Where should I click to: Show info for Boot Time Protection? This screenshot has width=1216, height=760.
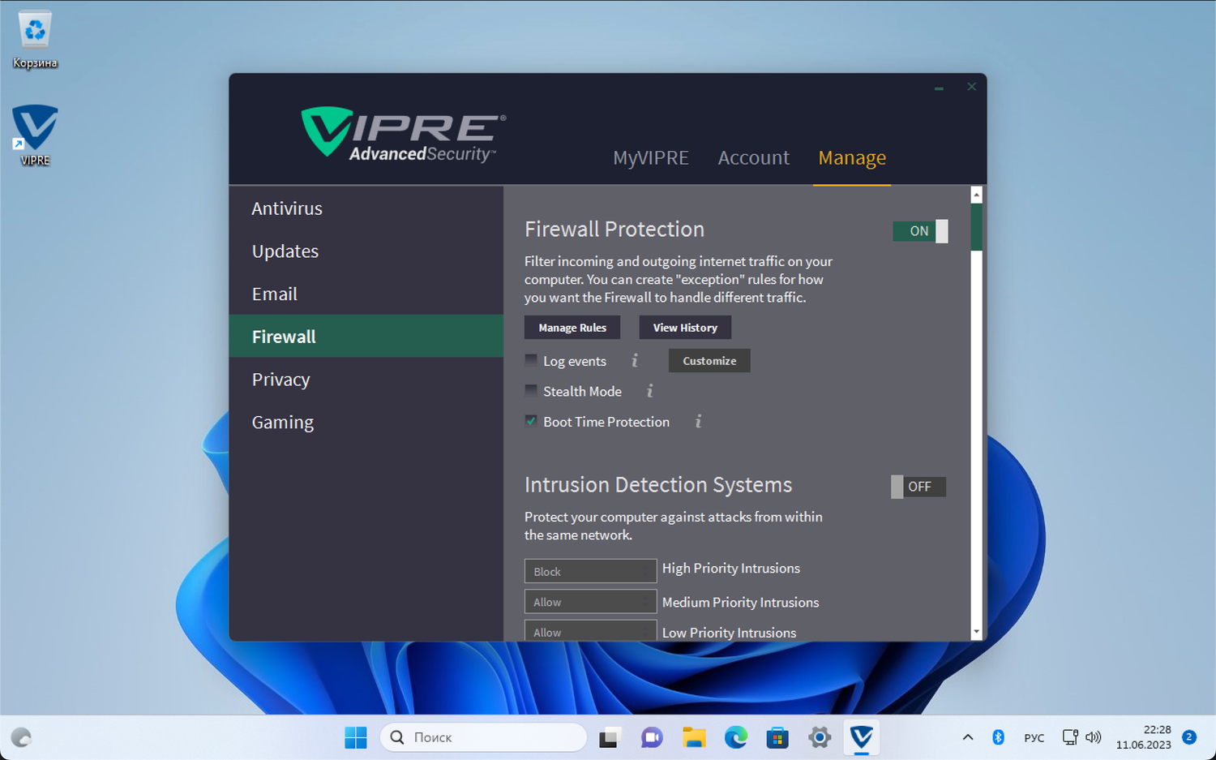pyautogui.click(x=698, y=421)
